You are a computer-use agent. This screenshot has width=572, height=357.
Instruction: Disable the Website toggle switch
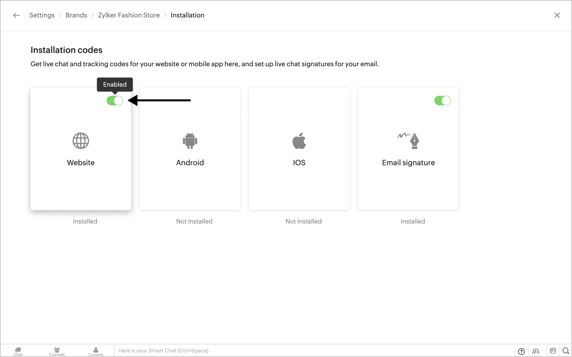tap(115, 100)
